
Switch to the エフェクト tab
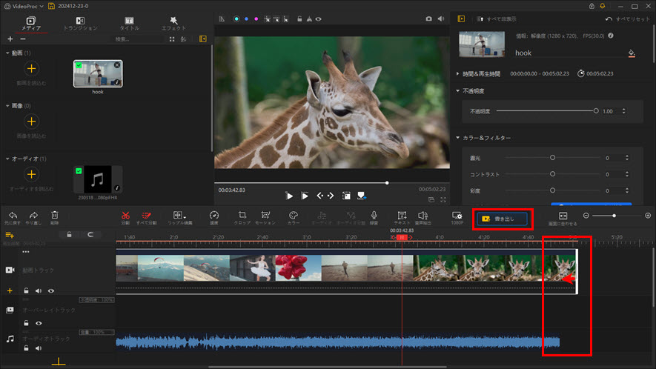[173, 23]
